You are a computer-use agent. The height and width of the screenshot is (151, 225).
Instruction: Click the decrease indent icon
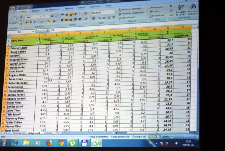pyautogui.click(x=75, y=19)
